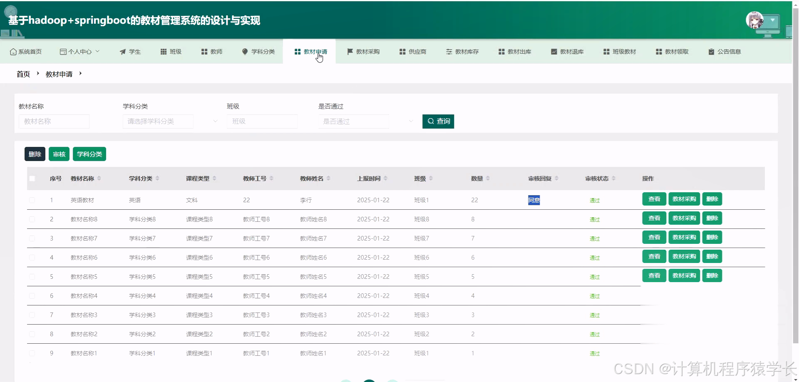Screen dimensions: 799x382
Task: Select the checkbox beside 教材名称7
Action: tap(32, 238)
